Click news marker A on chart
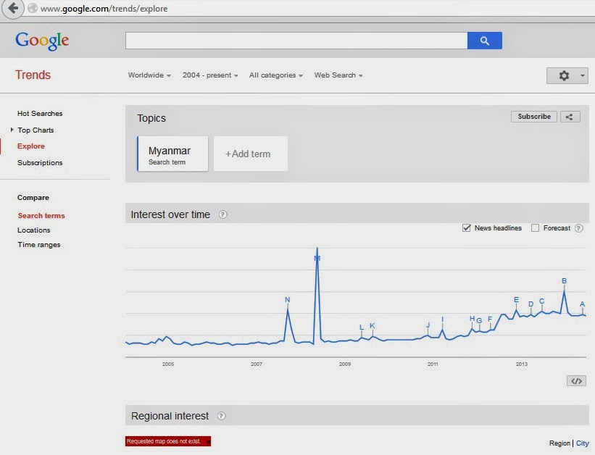595x455 pixels. [x=583, y=304]
